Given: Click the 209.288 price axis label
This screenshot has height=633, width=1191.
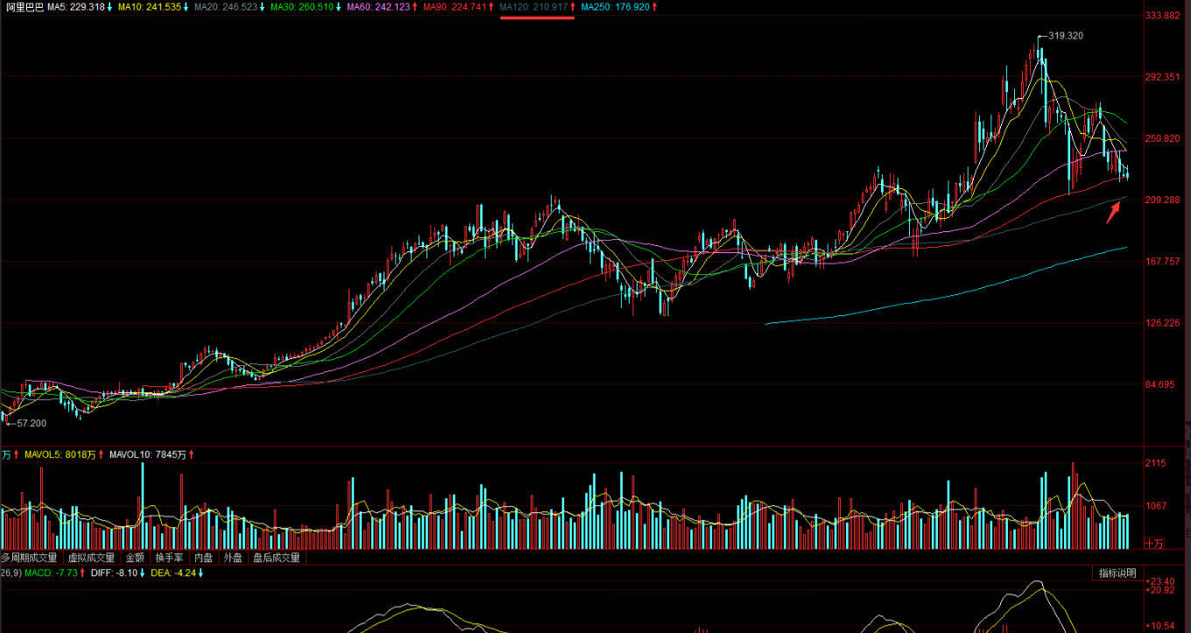Looking at the screenshot, I should tap(1162, 200).
